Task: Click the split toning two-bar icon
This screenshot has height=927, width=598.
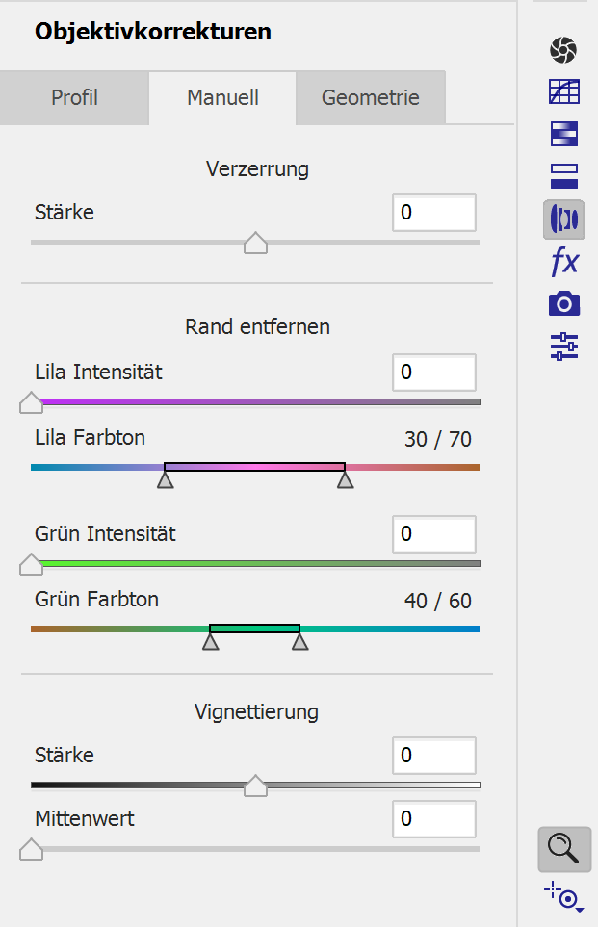Action: (563, 175)
